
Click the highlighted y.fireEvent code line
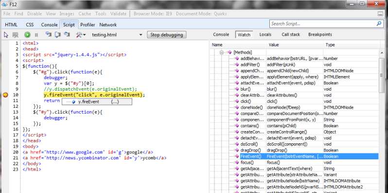[94, 95]
